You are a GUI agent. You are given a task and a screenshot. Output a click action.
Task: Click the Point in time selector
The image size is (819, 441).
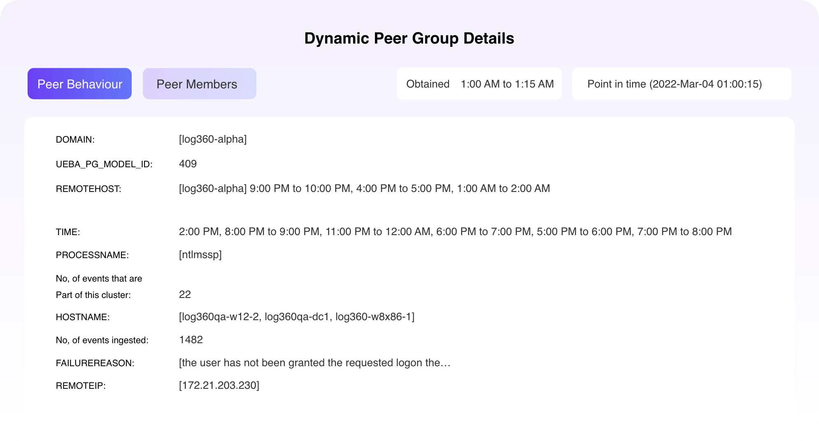[681, 83]
